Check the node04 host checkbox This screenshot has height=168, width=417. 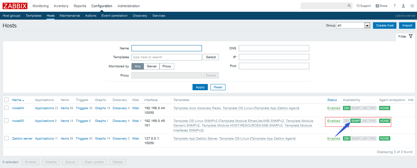[7, 108]
